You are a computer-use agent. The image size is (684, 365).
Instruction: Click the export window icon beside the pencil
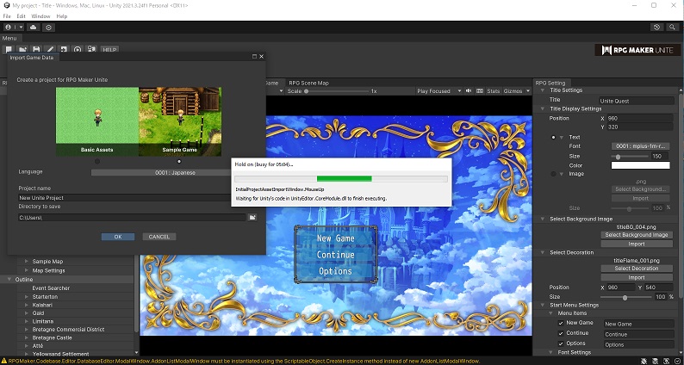(64, 50)
